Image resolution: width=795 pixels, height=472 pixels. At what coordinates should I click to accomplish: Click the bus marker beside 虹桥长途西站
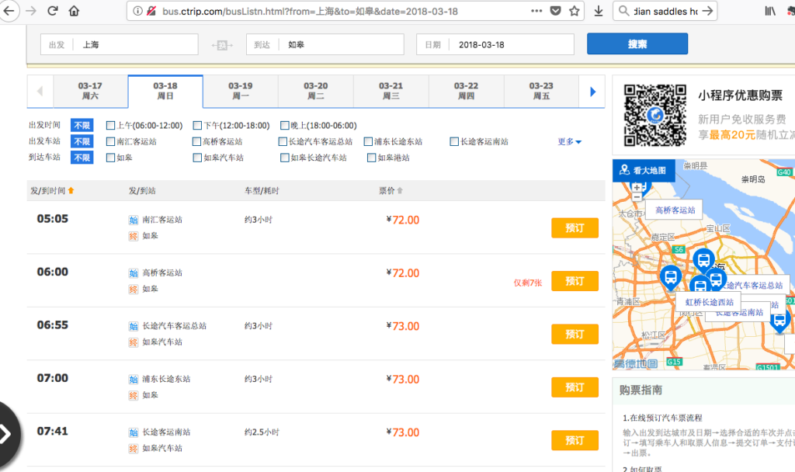pos(670,278)
